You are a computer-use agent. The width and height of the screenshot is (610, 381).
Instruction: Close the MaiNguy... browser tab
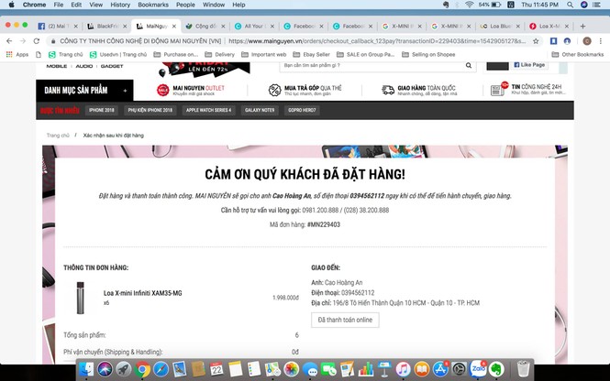pos(174,26)
